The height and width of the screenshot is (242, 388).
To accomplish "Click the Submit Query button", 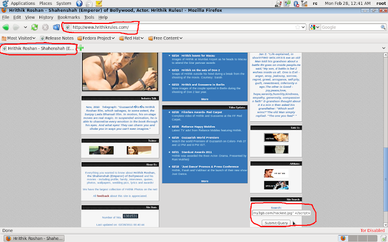I will coord(276,223).
